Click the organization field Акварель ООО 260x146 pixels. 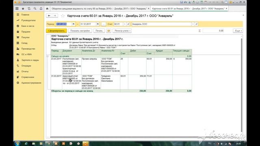tap(161, 24)
